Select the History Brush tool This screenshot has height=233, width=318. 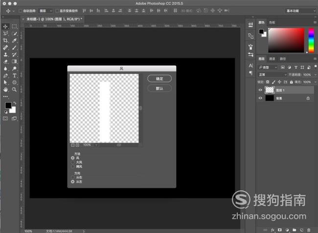click(14, 54)
